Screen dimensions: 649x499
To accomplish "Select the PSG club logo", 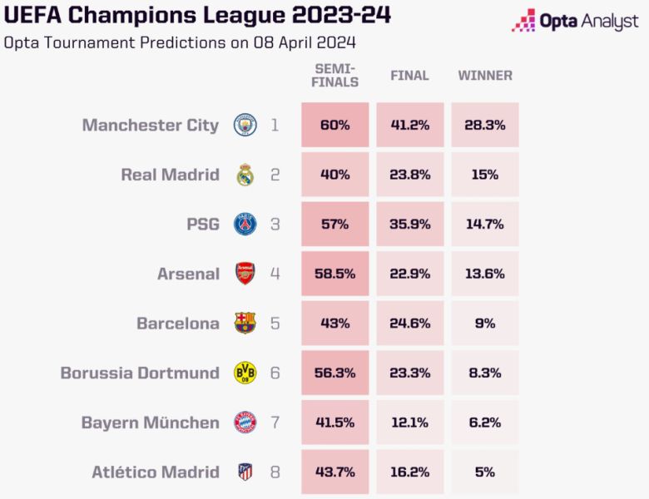I will (245, 225).
